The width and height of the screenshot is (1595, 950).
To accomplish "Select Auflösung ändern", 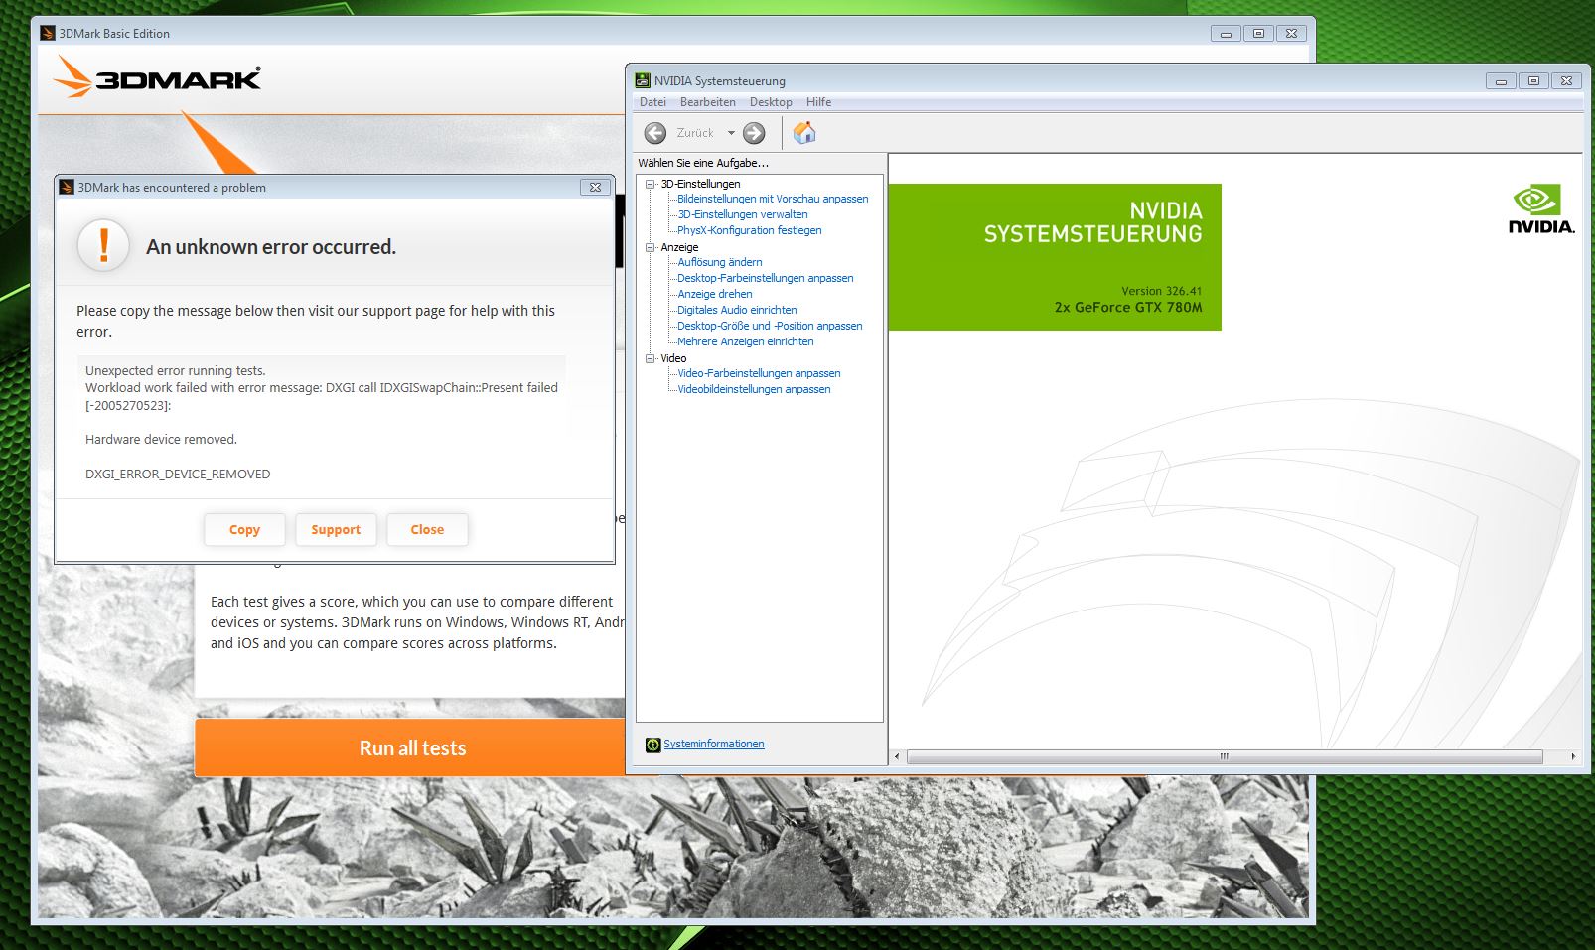I will 720,262.
